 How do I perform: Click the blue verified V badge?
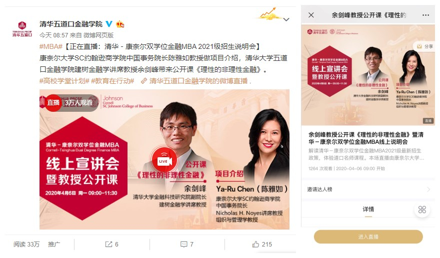tap(109, 24)
